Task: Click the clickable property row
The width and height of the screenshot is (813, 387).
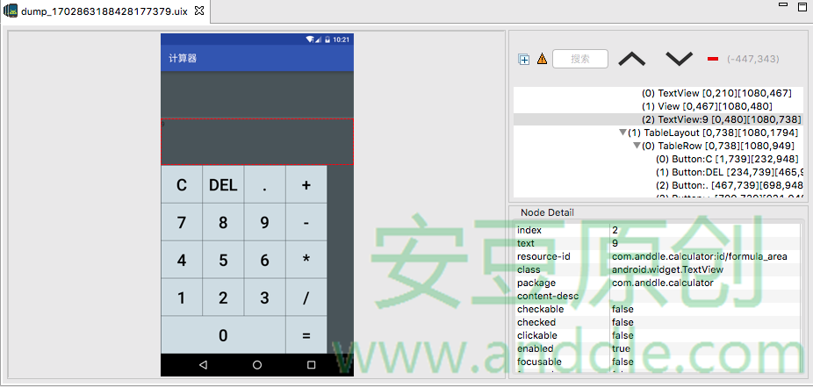Action: (x=658, y=335)
